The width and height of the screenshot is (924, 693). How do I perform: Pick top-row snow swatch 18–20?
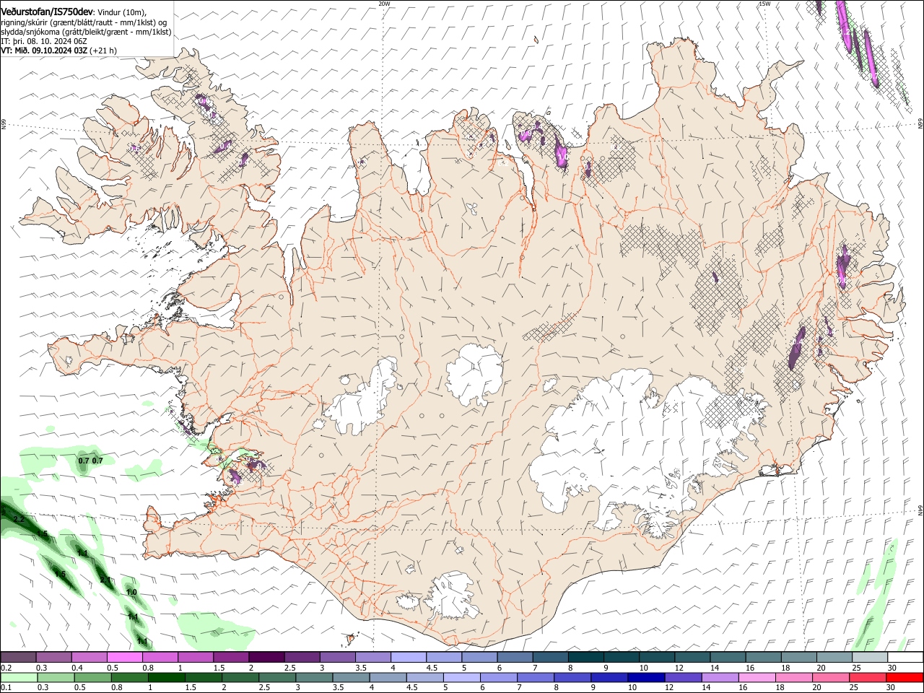pos(799,658)
